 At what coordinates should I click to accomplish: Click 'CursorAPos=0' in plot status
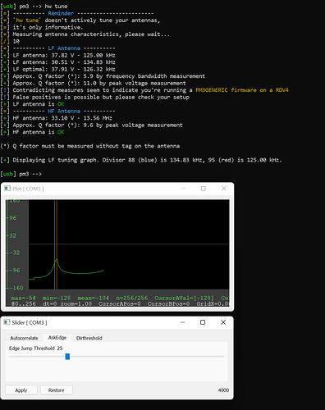(x=120, y=303)
